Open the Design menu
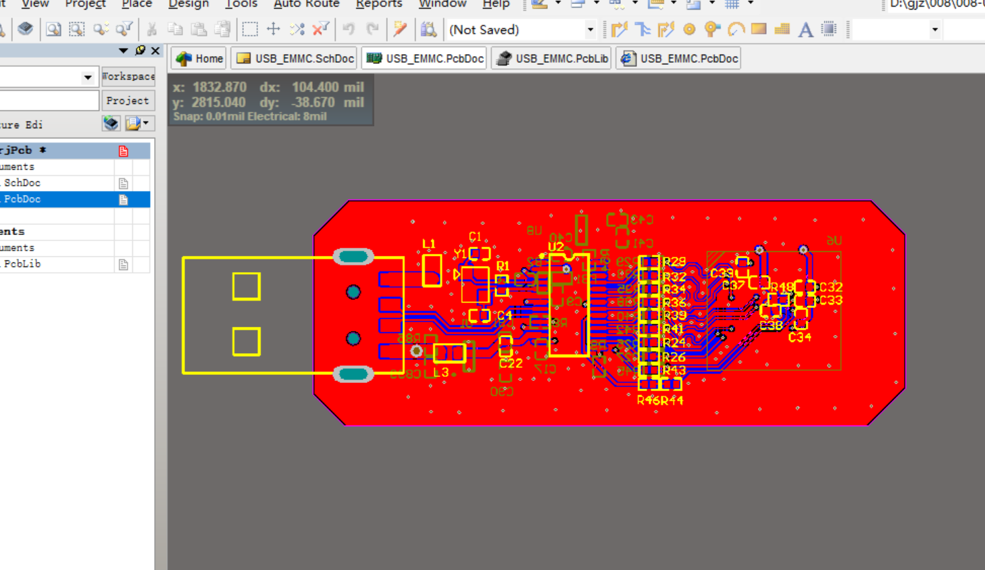This screenshot has width=985, height=570. pos(188,3)
